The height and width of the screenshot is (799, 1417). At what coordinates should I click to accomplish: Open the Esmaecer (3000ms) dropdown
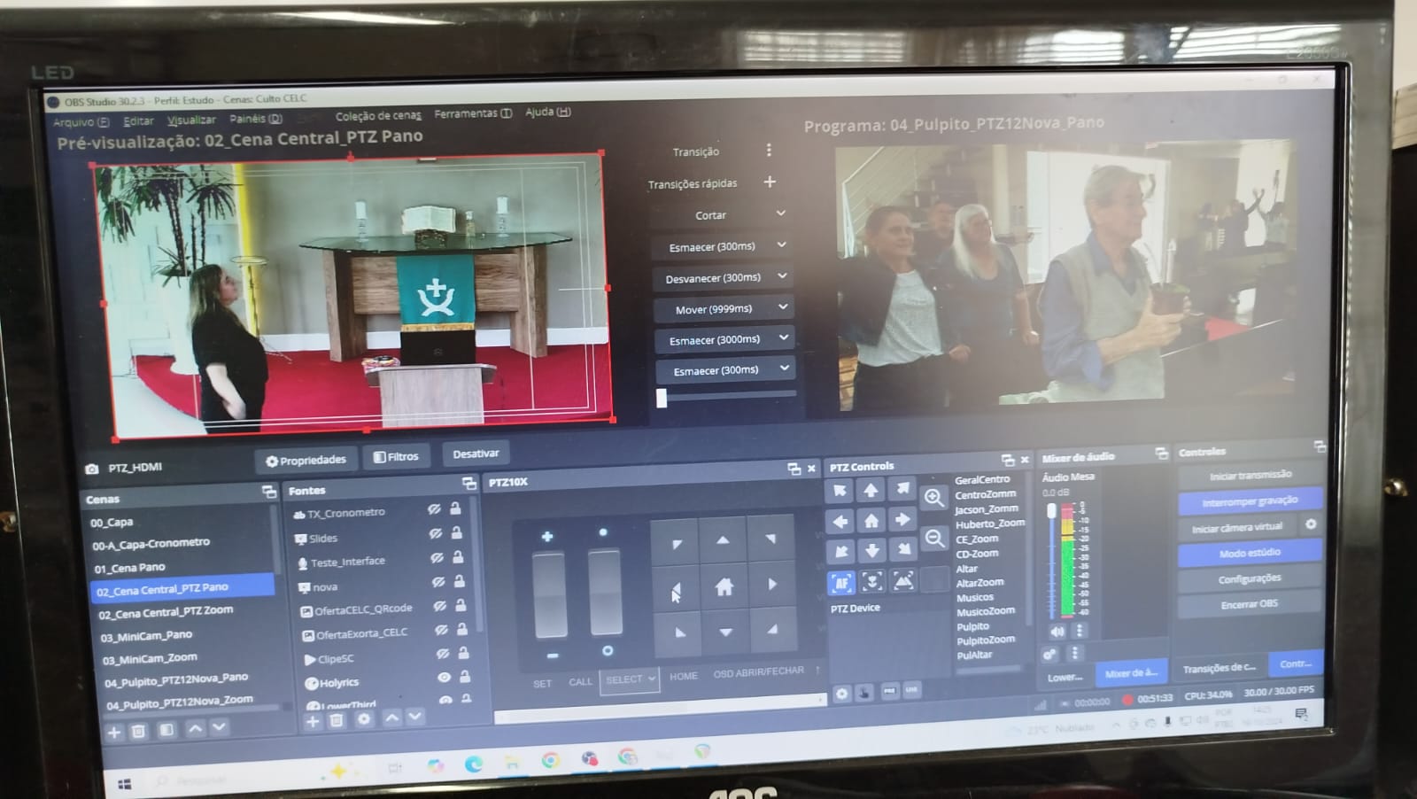point(784,337)
